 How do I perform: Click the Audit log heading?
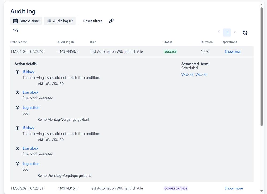click(x=23, y=11)
